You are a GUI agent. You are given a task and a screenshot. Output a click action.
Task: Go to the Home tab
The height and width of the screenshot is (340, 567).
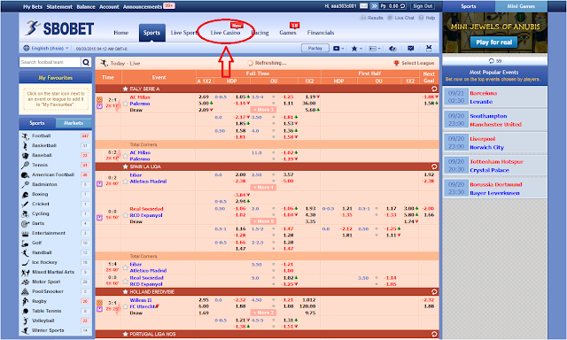click(x=121, y=33)
